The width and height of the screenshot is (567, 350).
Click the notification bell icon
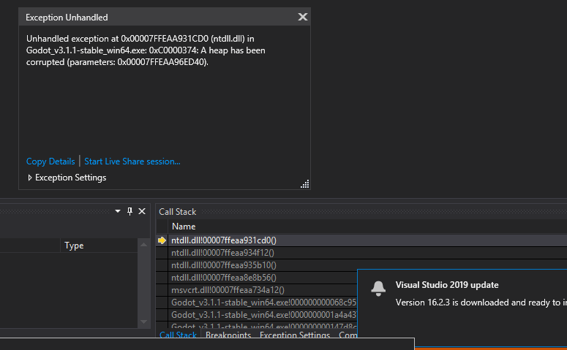[x=378, y=288]
